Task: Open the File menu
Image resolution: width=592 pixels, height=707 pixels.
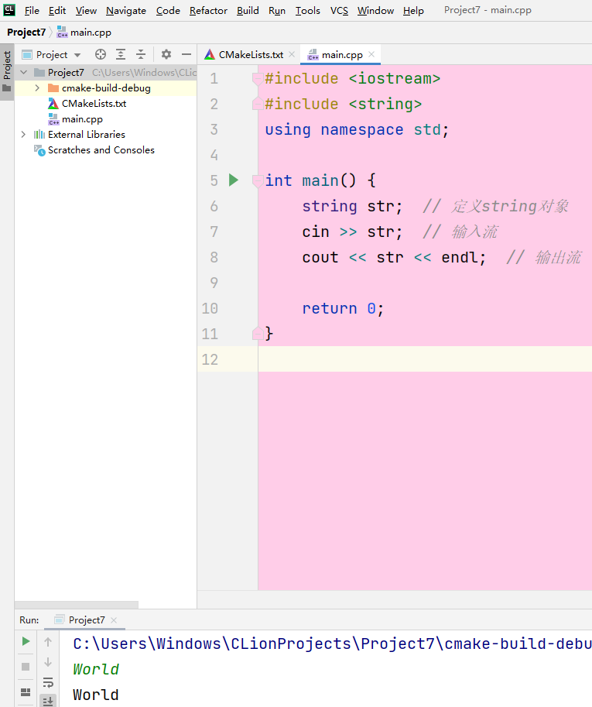Action: (32, 10)
